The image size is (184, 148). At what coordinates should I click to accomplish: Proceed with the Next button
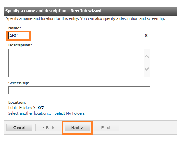tap(77, 128)
